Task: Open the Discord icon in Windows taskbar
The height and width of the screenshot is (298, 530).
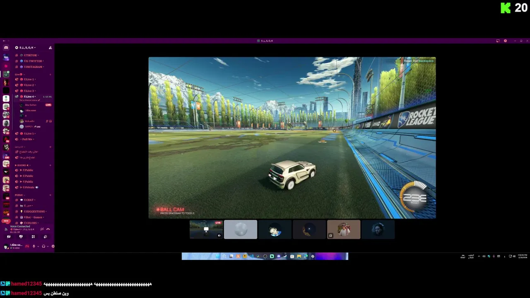Action: pos(279,256)
